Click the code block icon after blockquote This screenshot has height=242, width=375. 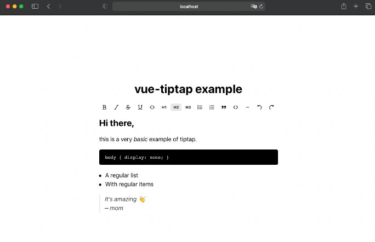(236, 107)
